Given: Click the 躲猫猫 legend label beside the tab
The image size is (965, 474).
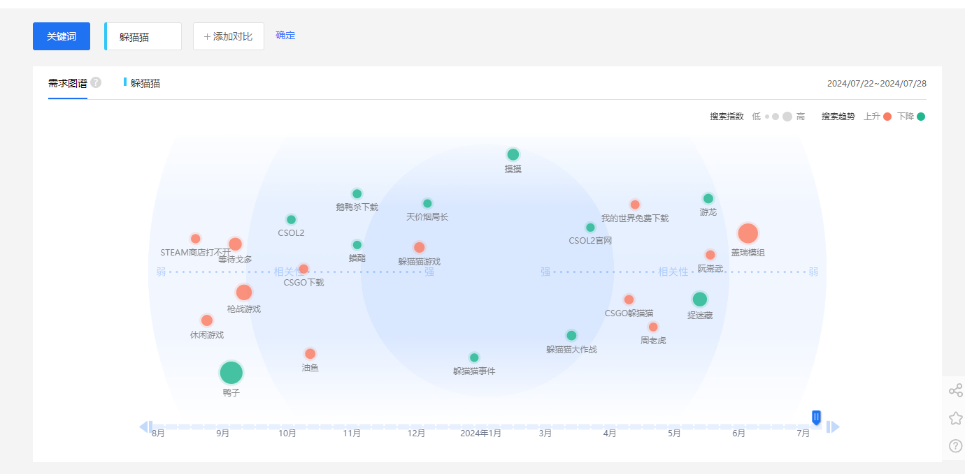Looking at the screenshot, I should pos(145,83).
